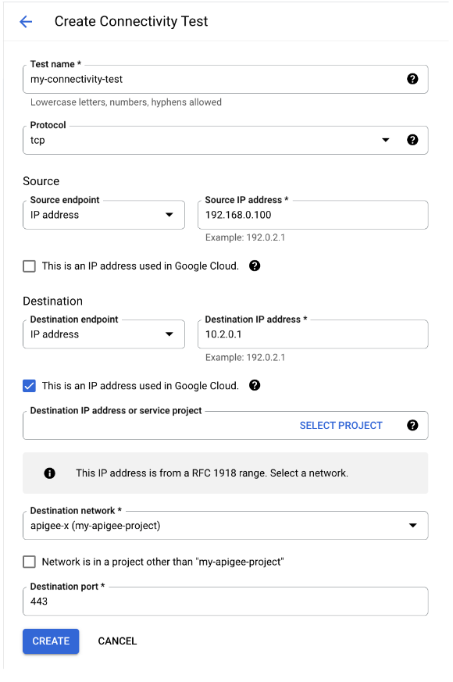Click the info icon in the RFC 1918 banner

pos(49,473)
